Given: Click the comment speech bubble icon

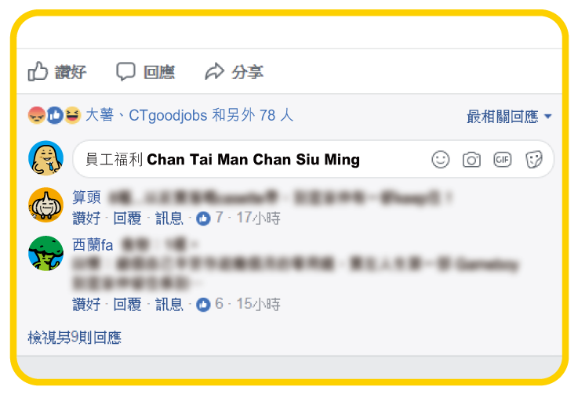Looking at the screenshot, I should 125,71.
